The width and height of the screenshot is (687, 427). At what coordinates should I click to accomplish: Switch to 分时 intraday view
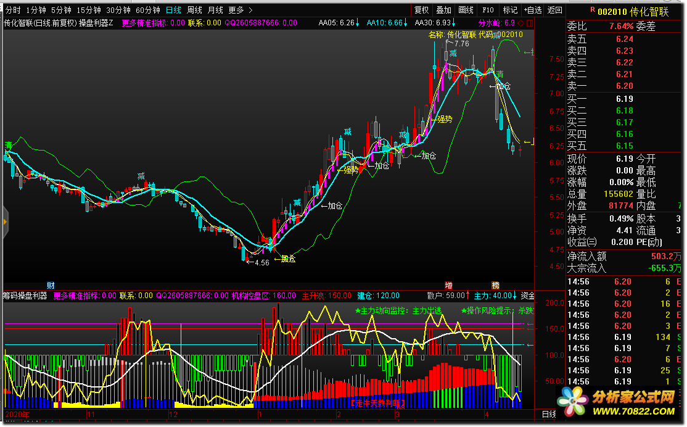(x=13, y=10)
